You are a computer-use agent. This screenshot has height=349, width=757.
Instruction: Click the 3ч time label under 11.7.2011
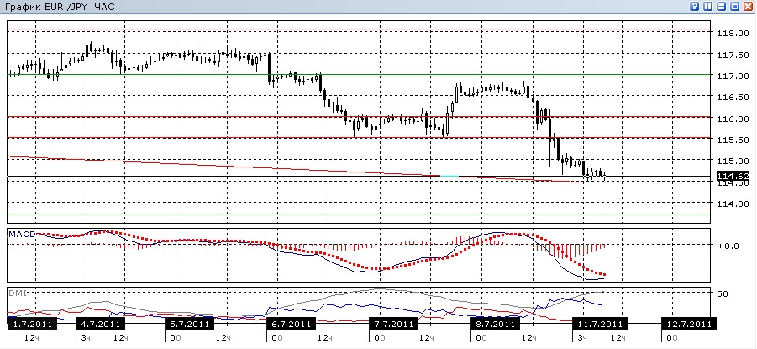point(581,337)
